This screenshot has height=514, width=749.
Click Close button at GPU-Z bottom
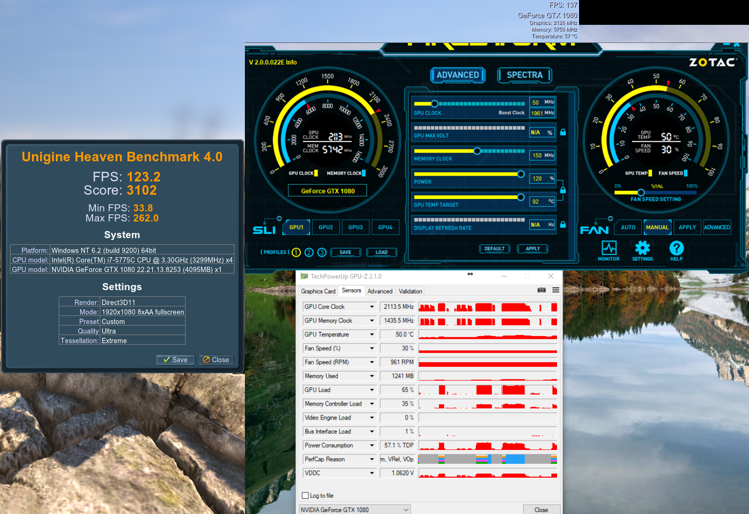coord(541,510)
